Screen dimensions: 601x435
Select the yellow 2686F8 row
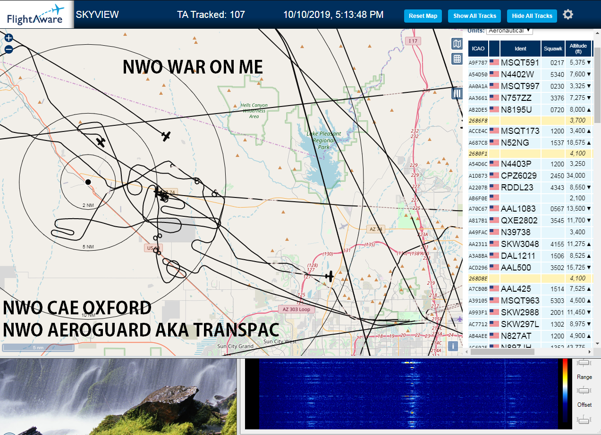(x=530, y=120)
